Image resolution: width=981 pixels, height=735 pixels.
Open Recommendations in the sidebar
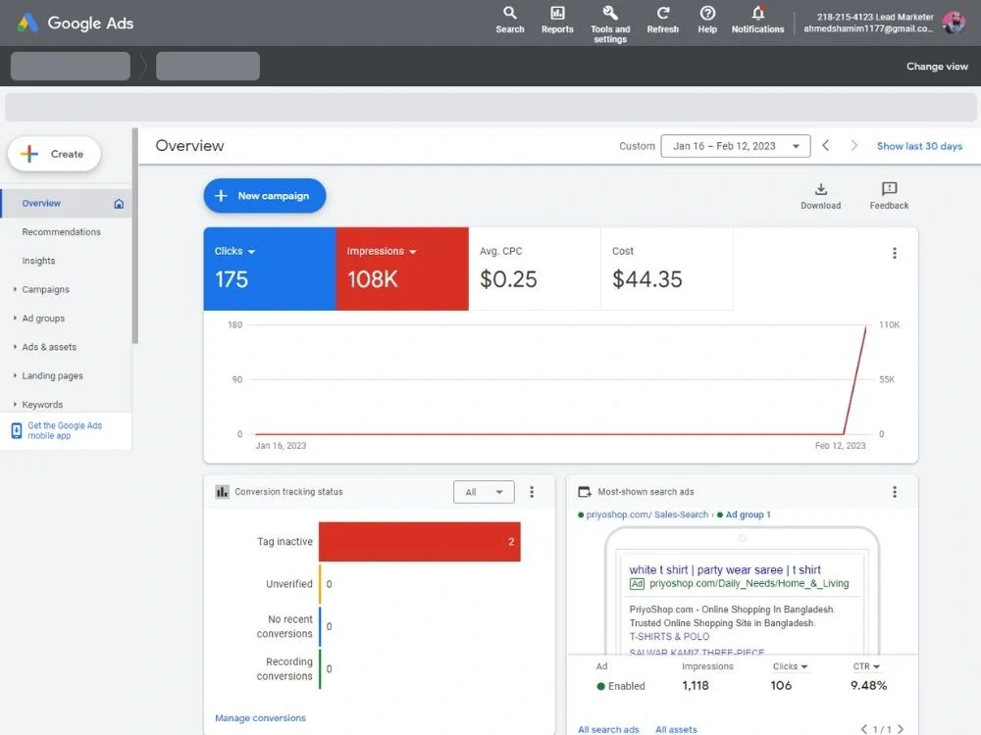tap(61, 232)
